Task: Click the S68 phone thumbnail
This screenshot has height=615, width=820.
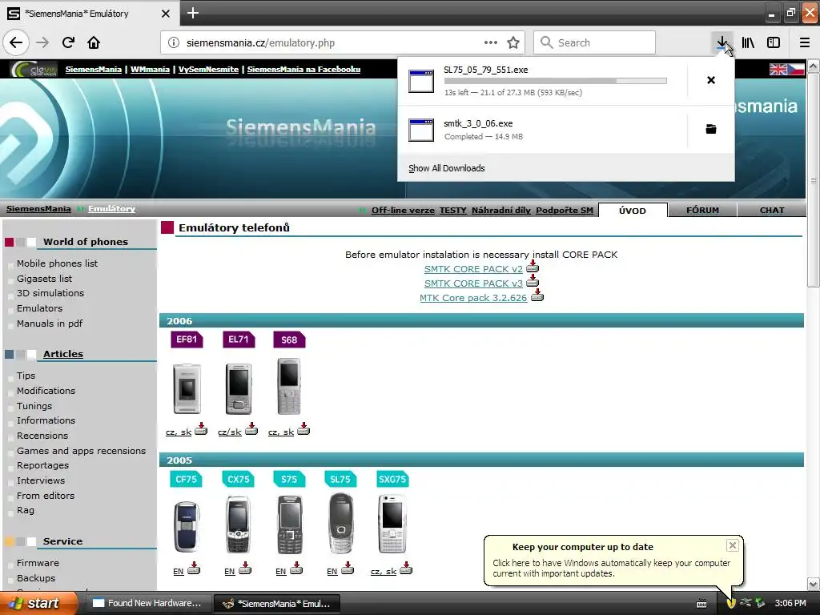Action: (288, 387)
